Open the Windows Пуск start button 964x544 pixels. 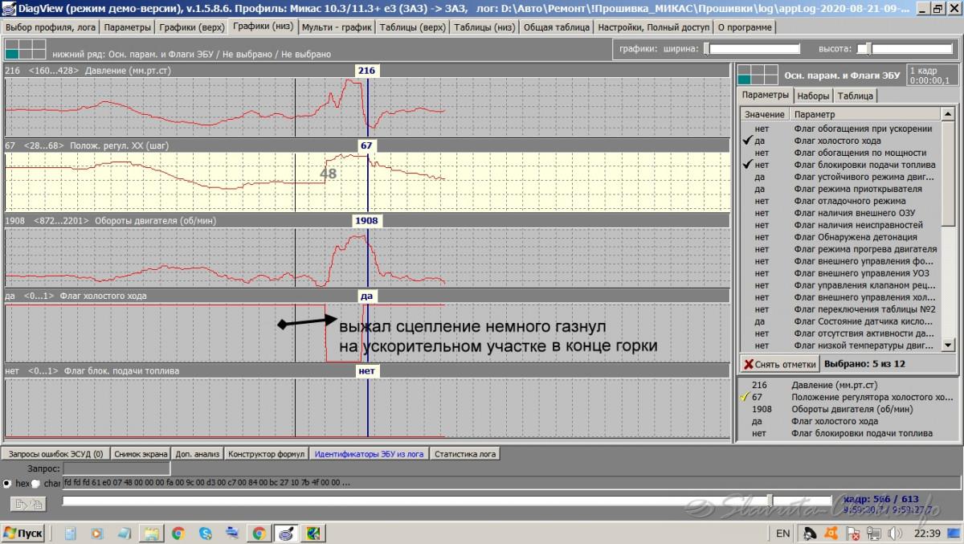[x=23, y=533]
